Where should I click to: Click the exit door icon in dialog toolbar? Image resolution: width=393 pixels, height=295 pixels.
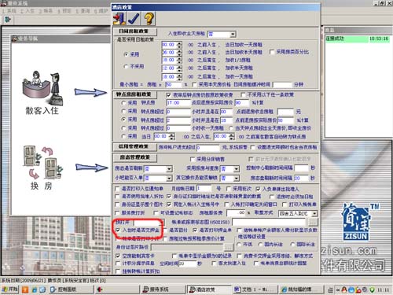pos(119,19)
